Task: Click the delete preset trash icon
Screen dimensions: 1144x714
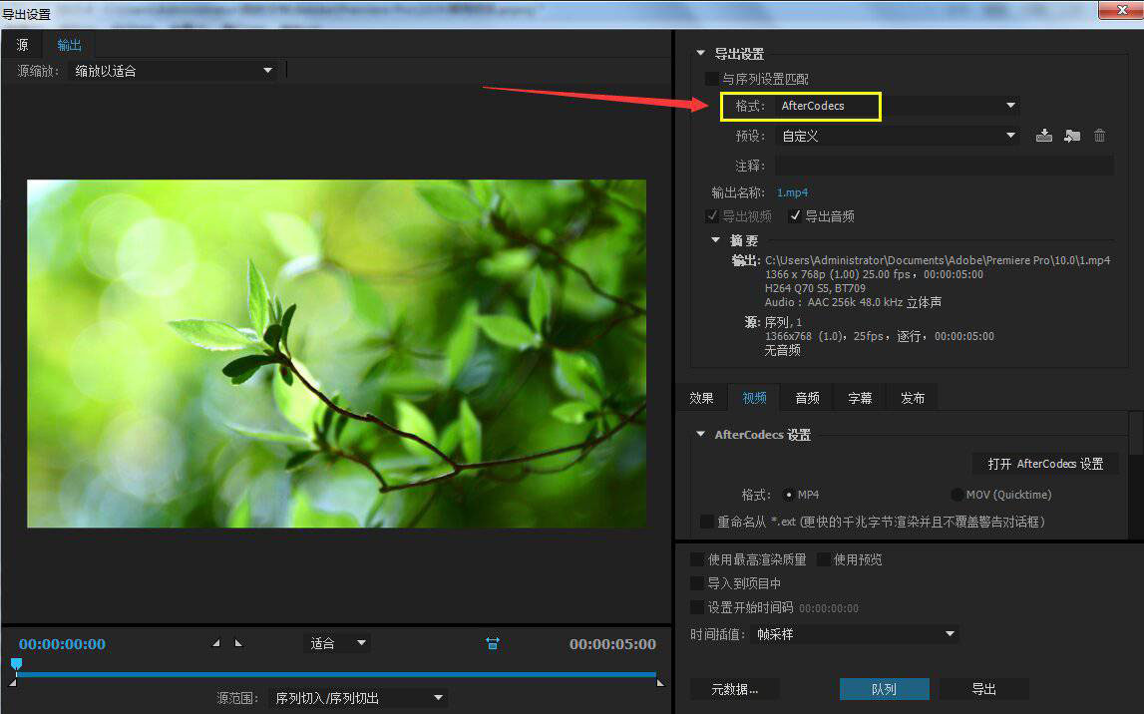Action: [1099, 136]
